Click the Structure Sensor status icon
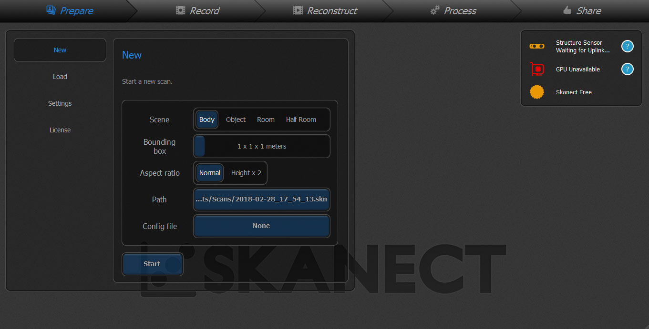The image size is (649, 329). pyautogui.click(x=537, y=46)
